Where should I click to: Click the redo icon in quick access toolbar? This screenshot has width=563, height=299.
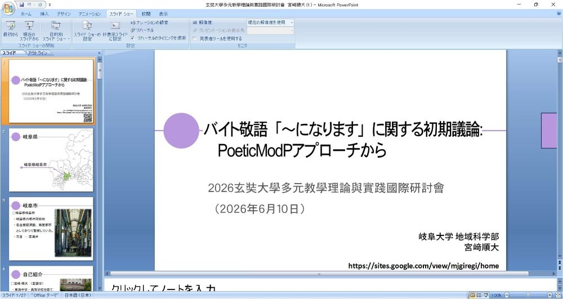(x=40, y=5)
